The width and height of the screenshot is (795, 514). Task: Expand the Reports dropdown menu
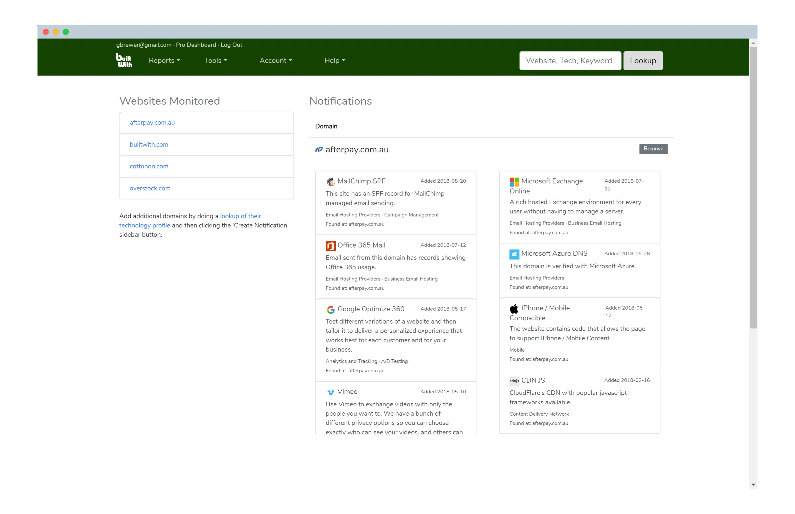point(164,60)
